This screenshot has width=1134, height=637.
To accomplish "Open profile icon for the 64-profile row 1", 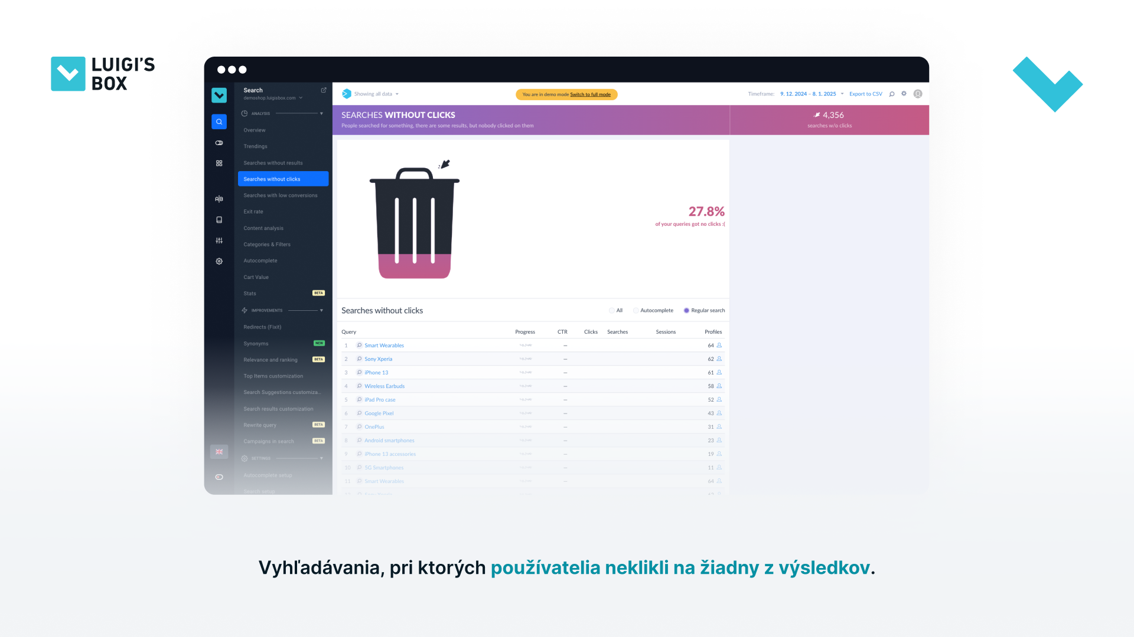I will pyautogui.click(x=719, y=345).
